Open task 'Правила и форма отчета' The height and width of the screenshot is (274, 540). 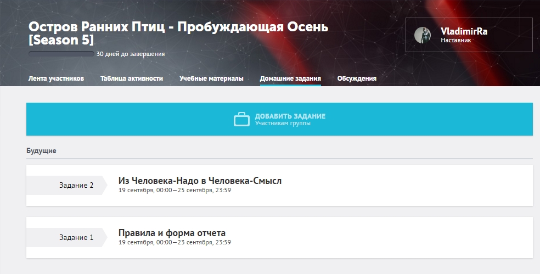(172, 233)
